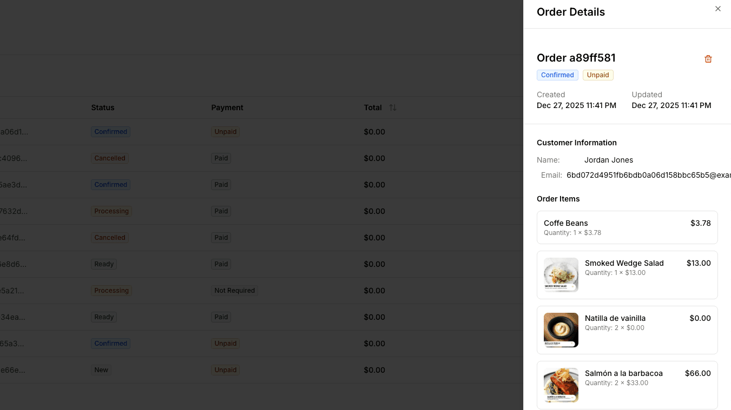The image size is (731, 410).
Task: Select the customer email address link
Action: click(x=648, y=175)
